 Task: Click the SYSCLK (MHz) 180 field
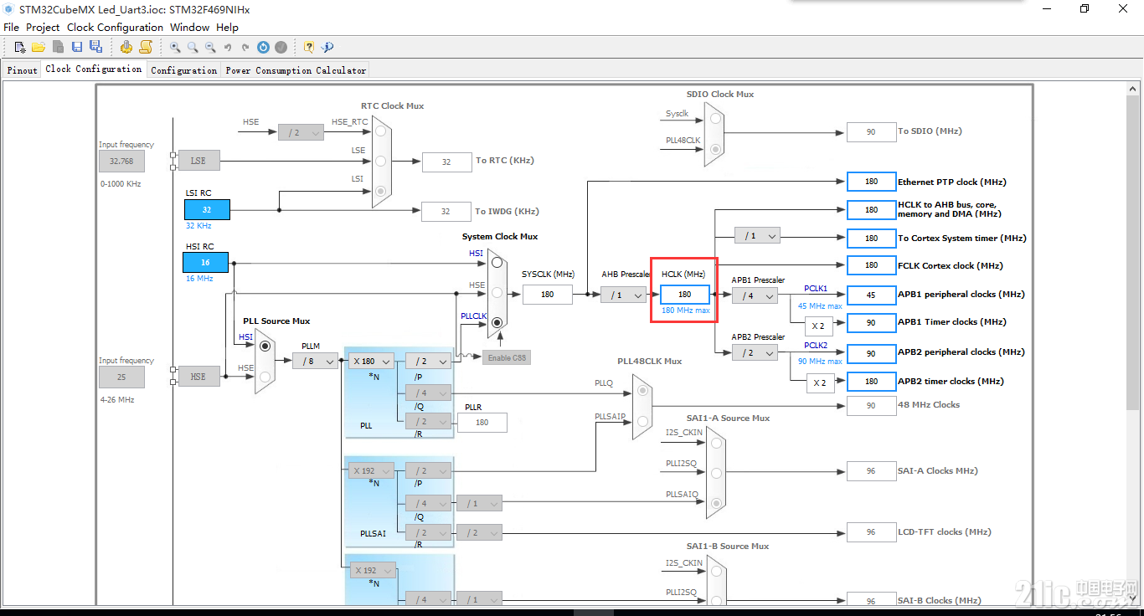coord(548,294)
